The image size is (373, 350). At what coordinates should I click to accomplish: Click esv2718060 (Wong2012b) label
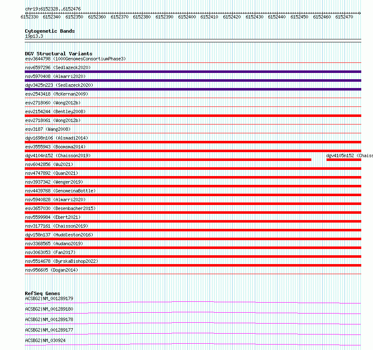coord(53,103)
